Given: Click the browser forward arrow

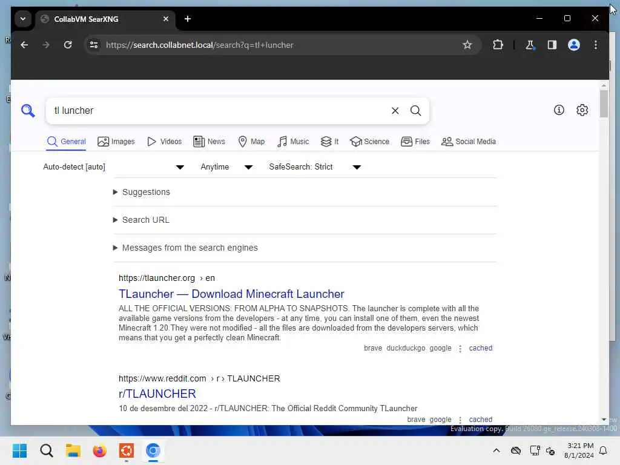Looking at the screenshot, I should 46,45.
